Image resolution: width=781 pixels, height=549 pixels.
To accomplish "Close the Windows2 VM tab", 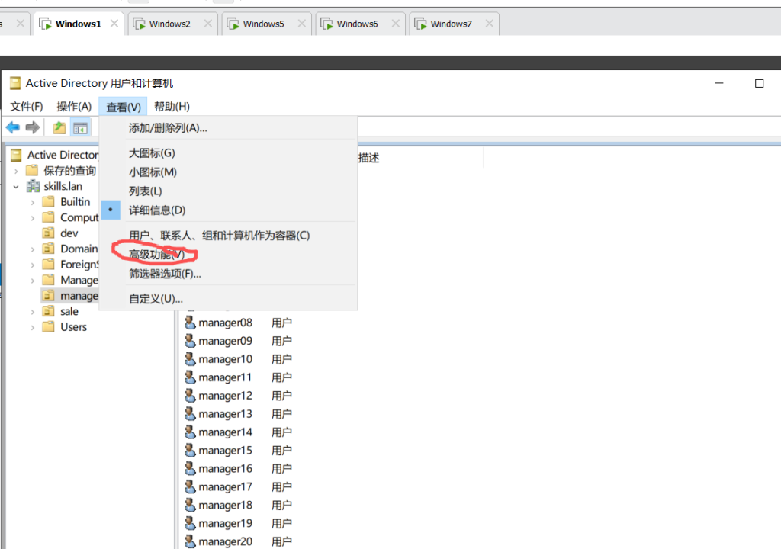I will pyautogui.click(x=207, y=24).
